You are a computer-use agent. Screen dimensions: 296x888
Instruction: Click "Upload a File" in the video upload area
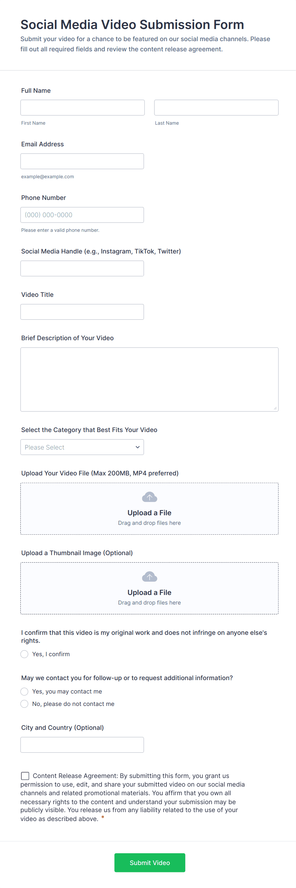click(149, 513)
